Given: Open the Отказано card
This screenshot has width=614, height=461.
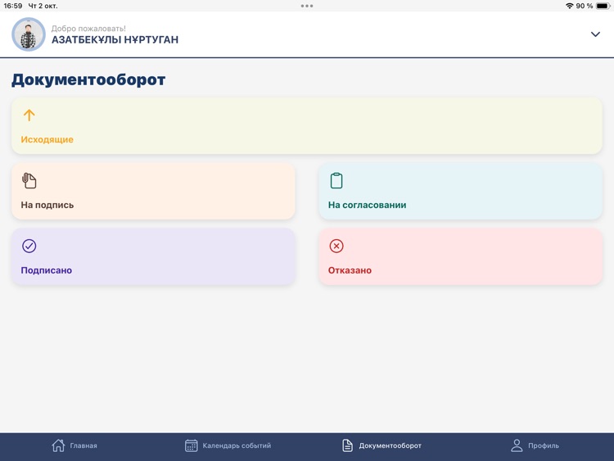Looking at the screenshot, I should click(460, 256).
